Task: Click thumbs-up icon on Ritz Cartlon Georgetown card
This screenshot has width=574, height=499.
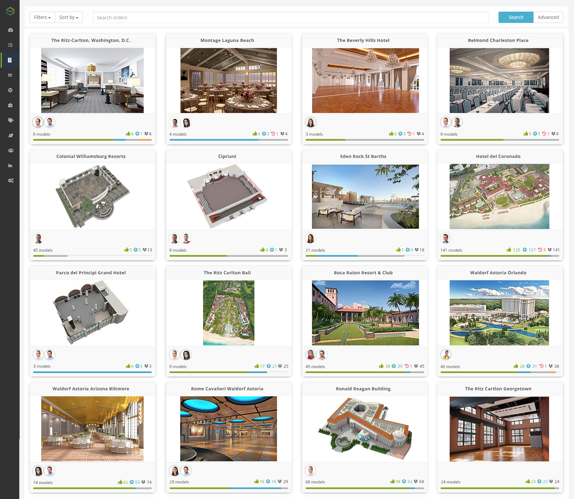Action: 528,481
